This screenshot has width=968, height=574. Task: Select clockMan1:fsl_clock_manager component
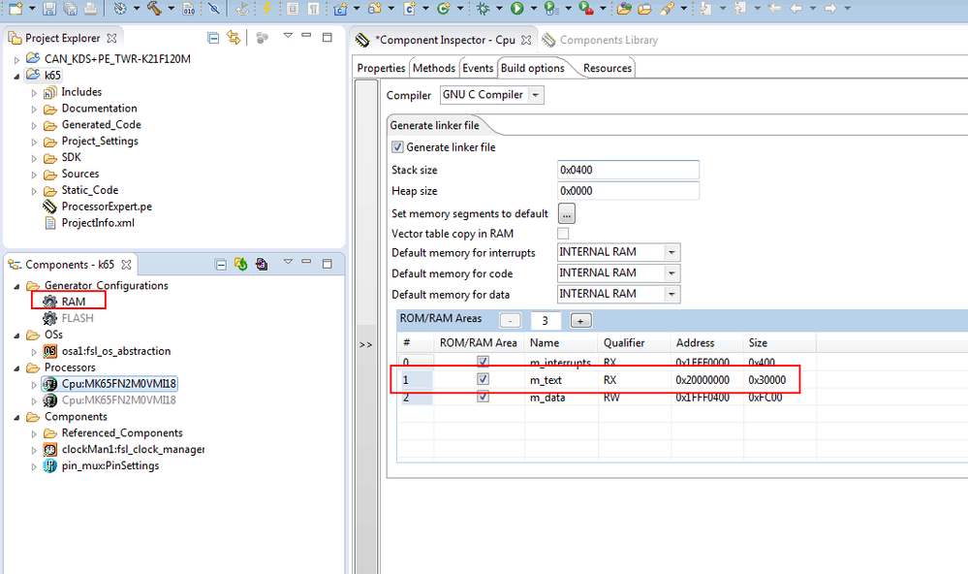pyautogui.click(x=124, y=449)
